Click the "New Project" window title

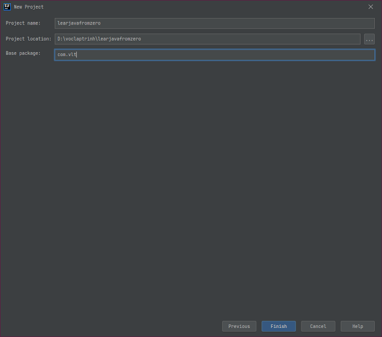tap(29, 7)
